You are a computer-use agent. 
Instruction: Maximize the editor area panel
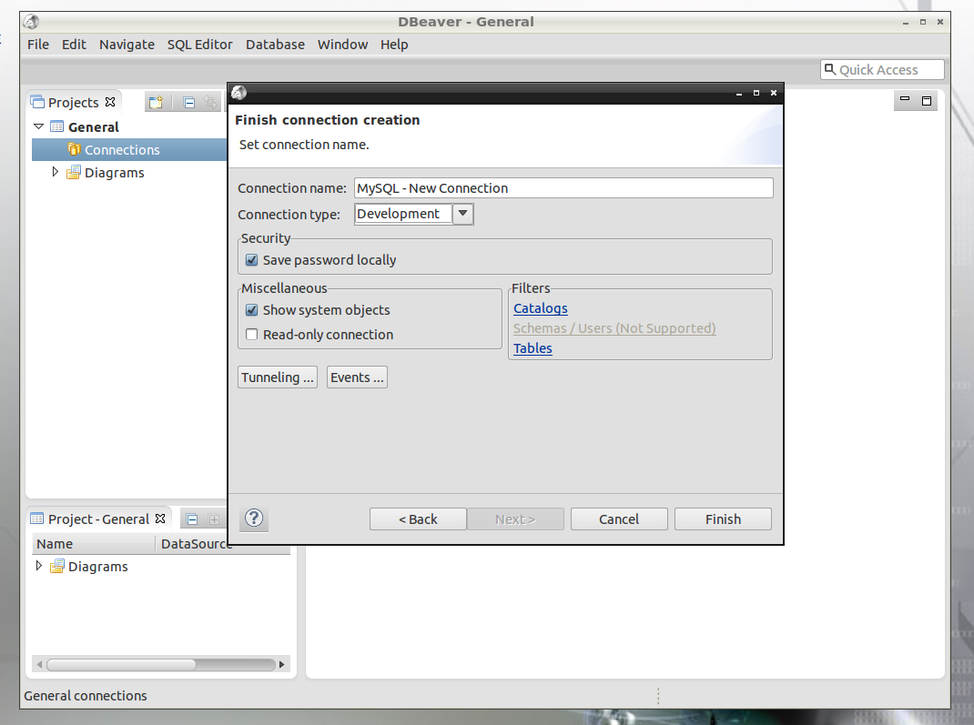(926, 101)
